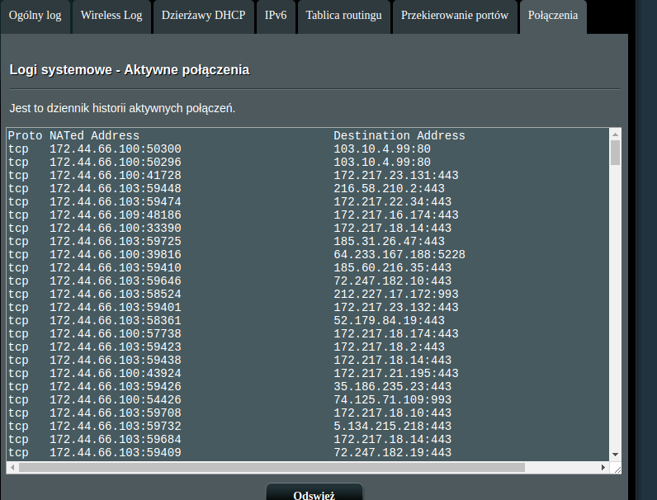Click destination 5.134.215.218:443

click(392, 426)
